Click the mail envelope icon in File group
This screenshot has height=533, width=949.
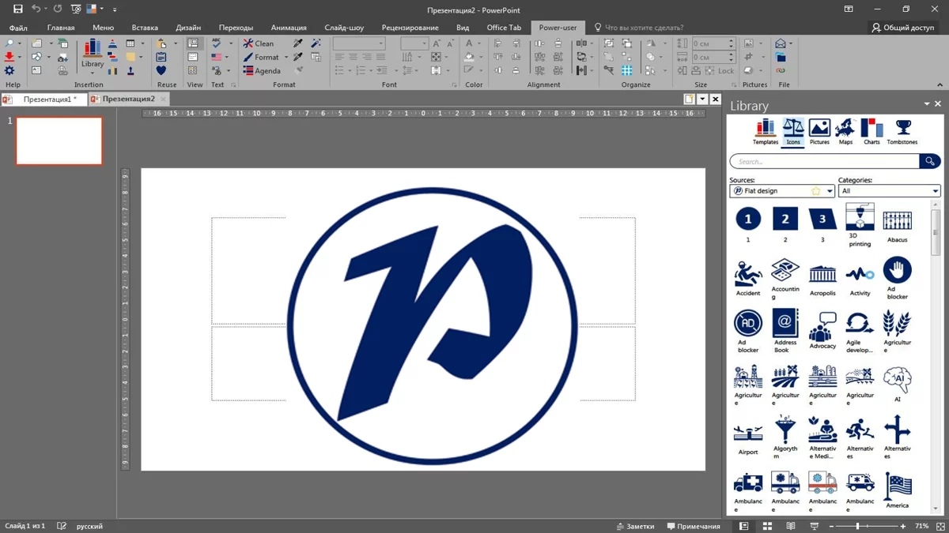781,43
